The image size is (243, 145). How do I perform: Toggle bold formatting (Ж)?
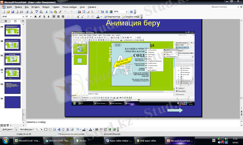tap(36, 16)
